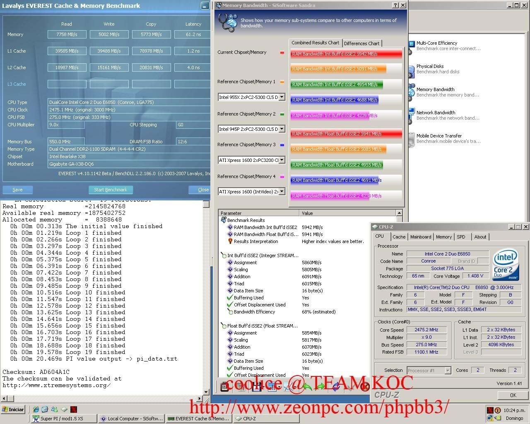Open Reference Chipset/Memory 2 dropdown Intel 945P
This screenshot has width=530, height=424.
tap(282, 129)
